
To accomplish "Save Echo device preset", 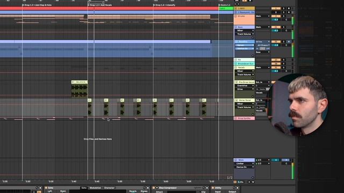I will click(148, 188).
